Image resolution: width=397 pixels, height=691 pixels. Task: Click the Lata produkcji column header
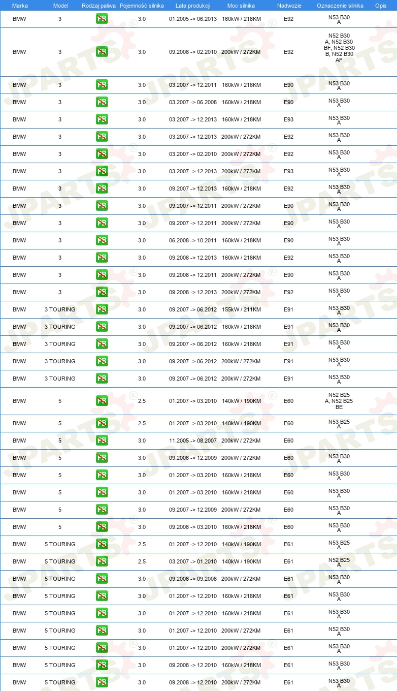point(193,6)
